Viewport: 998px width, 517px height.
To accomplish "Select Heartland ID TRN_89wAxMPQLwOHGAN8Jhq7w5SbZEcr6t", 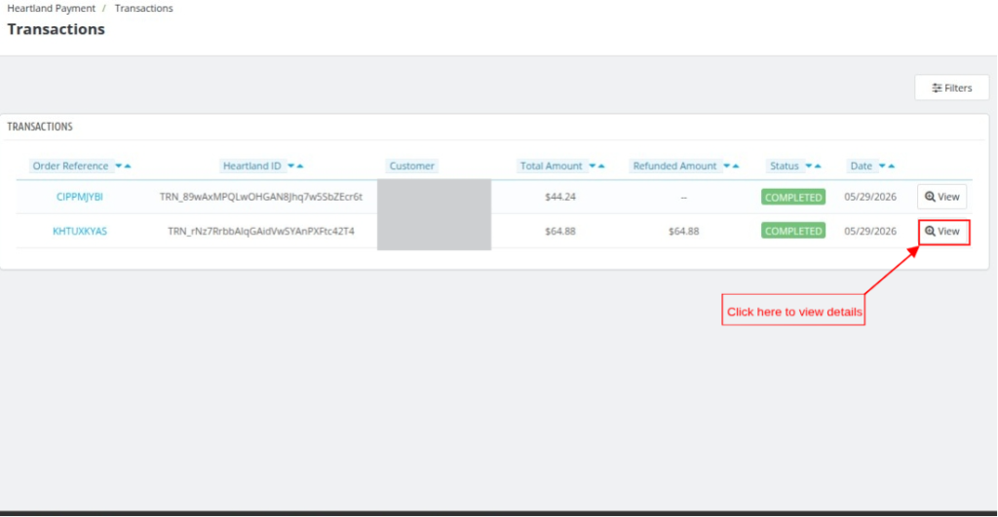I will click(261, 197).
